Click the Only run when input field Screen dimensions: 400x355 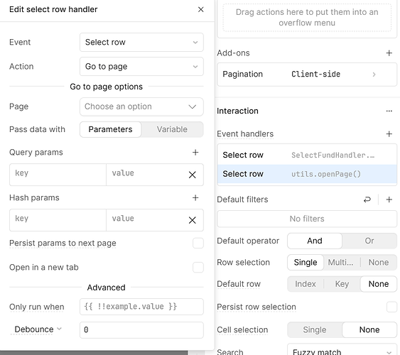[141, 307]
